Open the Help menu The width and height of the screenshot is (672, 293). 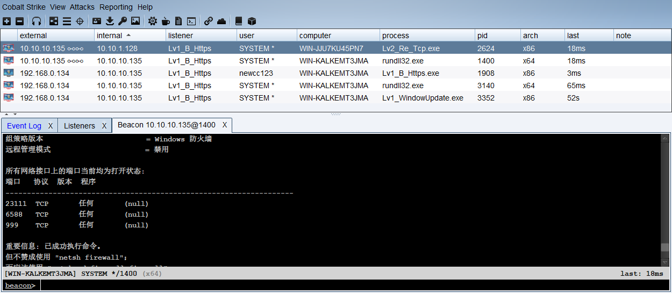tap(145, 7)
